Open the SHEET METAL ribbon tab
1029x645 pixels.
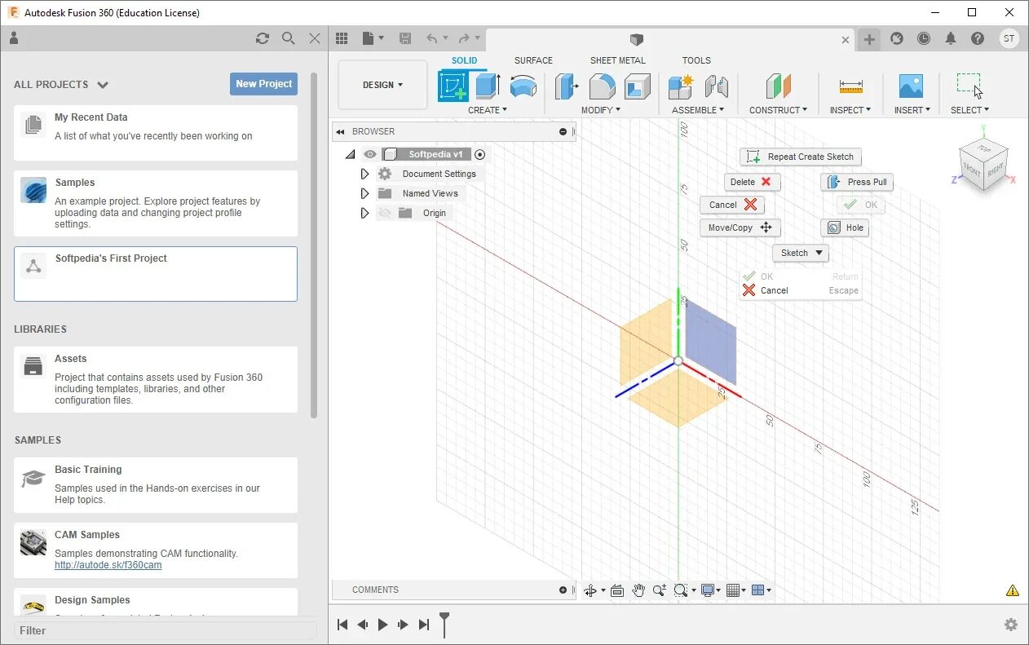[617, 60]
